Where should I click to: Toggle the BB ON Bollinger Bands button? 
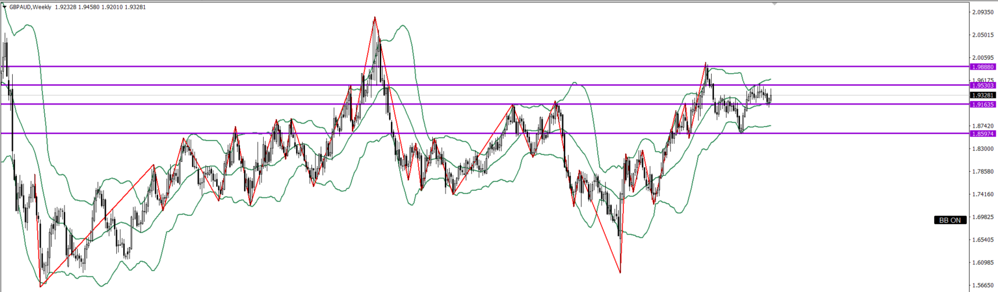950,220
